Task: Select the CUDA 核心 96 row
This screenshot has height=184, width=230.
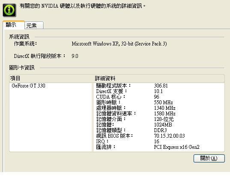Action: coord(159,97)
